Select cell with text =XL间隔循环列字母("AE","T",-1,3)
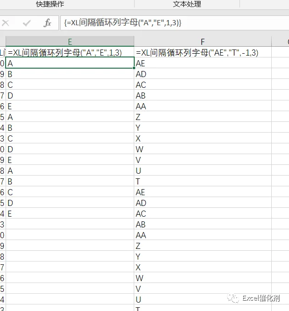This screenshot has height=311, width=289. [203, 53]
